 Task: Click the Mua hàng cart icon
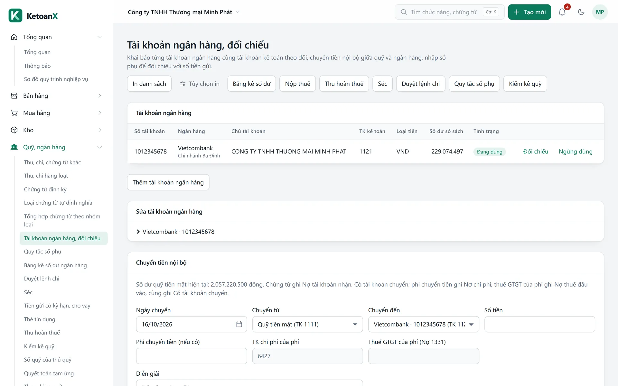14,113
